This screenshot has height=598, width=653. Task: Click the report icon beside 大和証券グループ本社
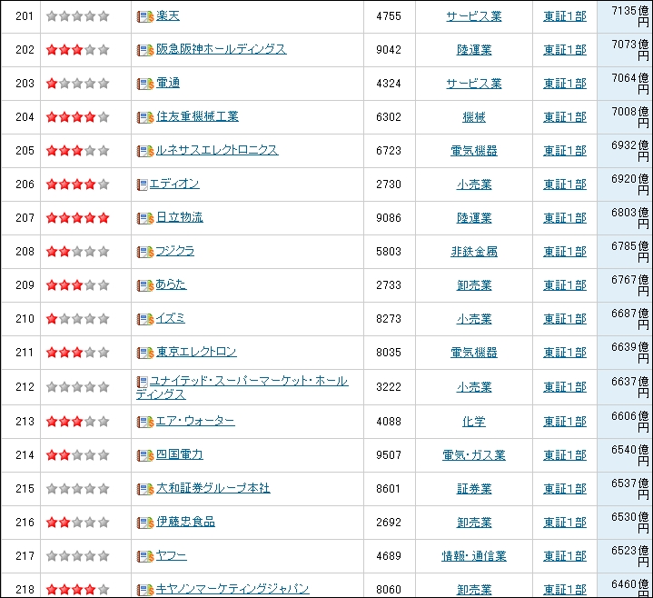(145, 489)
